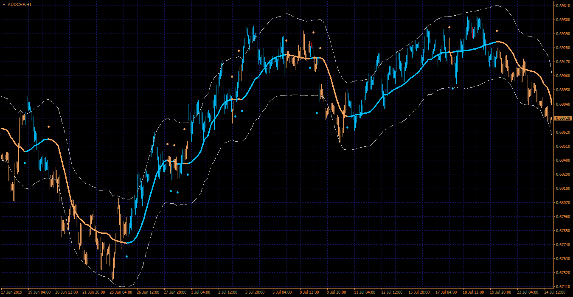Click the blue signal dot below 25 Jun low
Viewport: 573px width, 297px height.
tap(126, 256)
